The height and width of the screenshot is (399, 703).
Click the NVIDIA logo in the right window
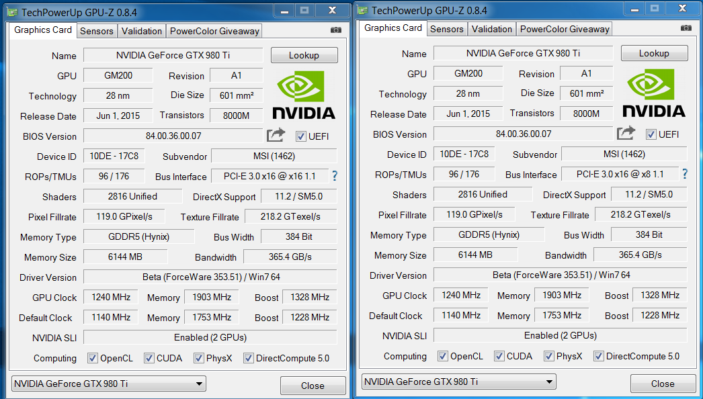pyautogui.click(x=654, y=93)
